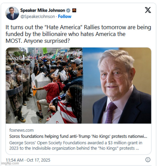The width and height of the screenshot is (158, 166).
Task: Click the Oct 17, 2025 date
Action: 38,160
